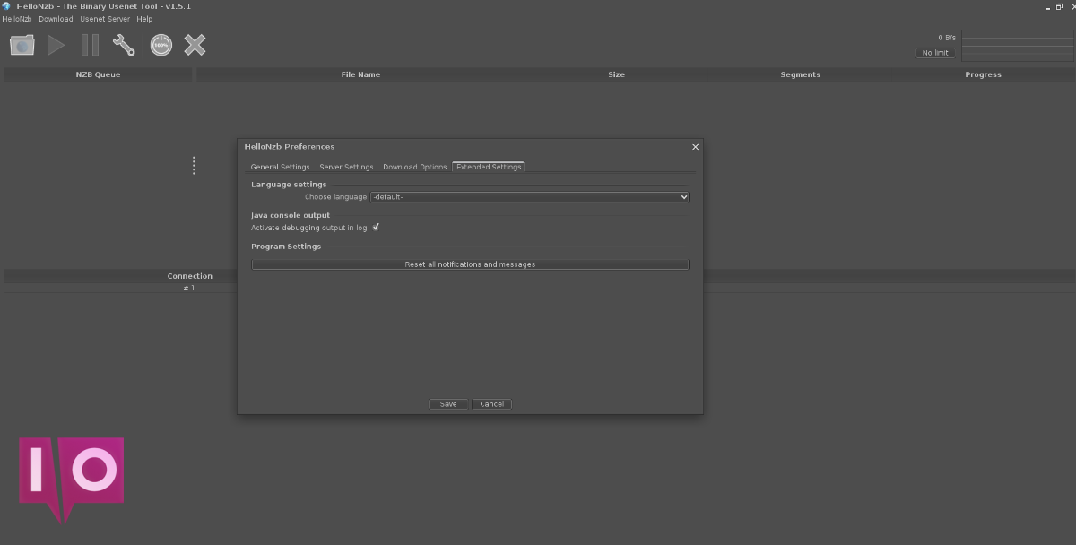Viewport: 1076px width, 545px height.
Task: Click the Segments column header
Action: (800, 74)
